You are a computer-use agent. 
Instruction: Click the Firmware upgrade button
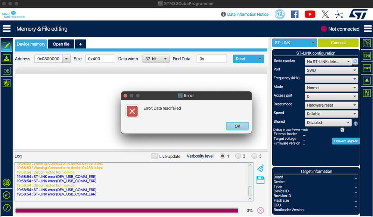[x=346, y=141]
